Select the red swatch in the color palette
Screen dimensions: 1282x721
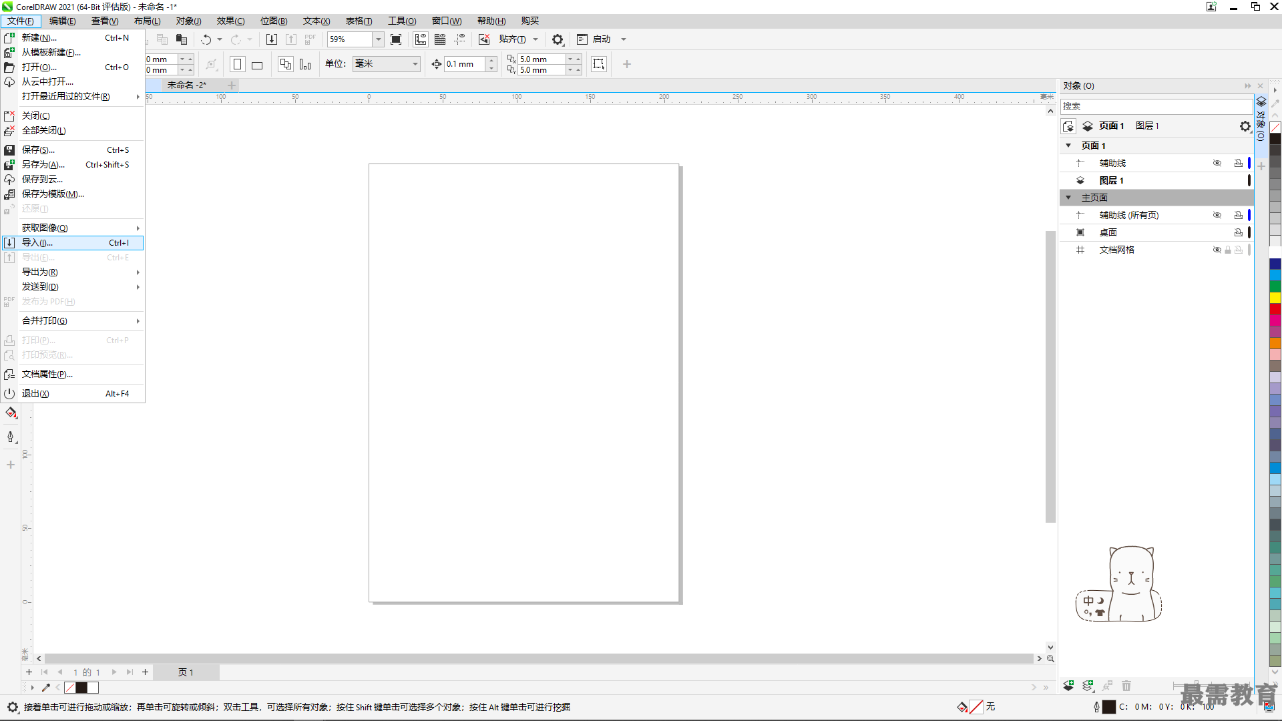pyautogui.click(x=1275, y=309)
